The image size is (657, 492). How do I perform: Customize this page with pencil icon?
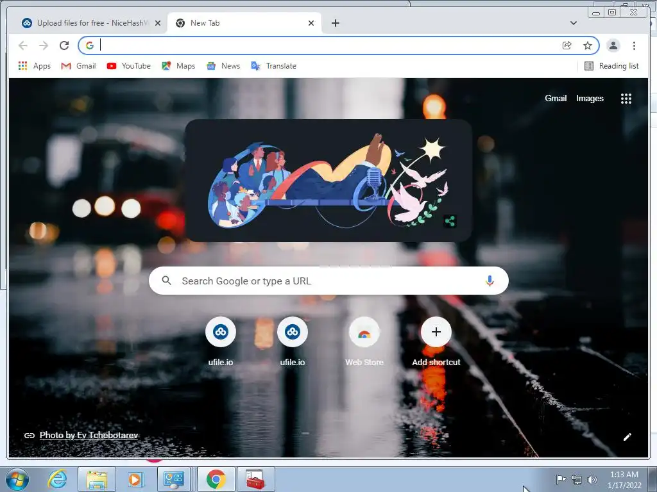click(x=627, y=437)
